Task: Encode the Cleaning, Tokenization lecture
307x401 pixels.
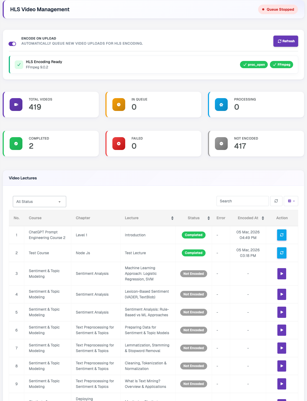Action: click(282, 366)
